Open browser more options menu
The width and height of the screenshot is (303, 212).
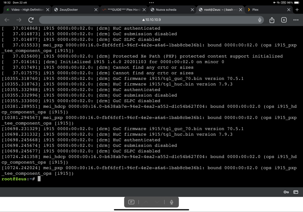click(296, 20)
